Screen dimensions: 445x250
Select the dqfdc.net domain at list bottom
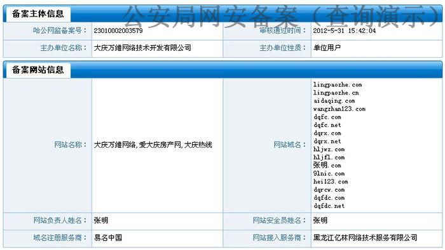pos(329,206)
